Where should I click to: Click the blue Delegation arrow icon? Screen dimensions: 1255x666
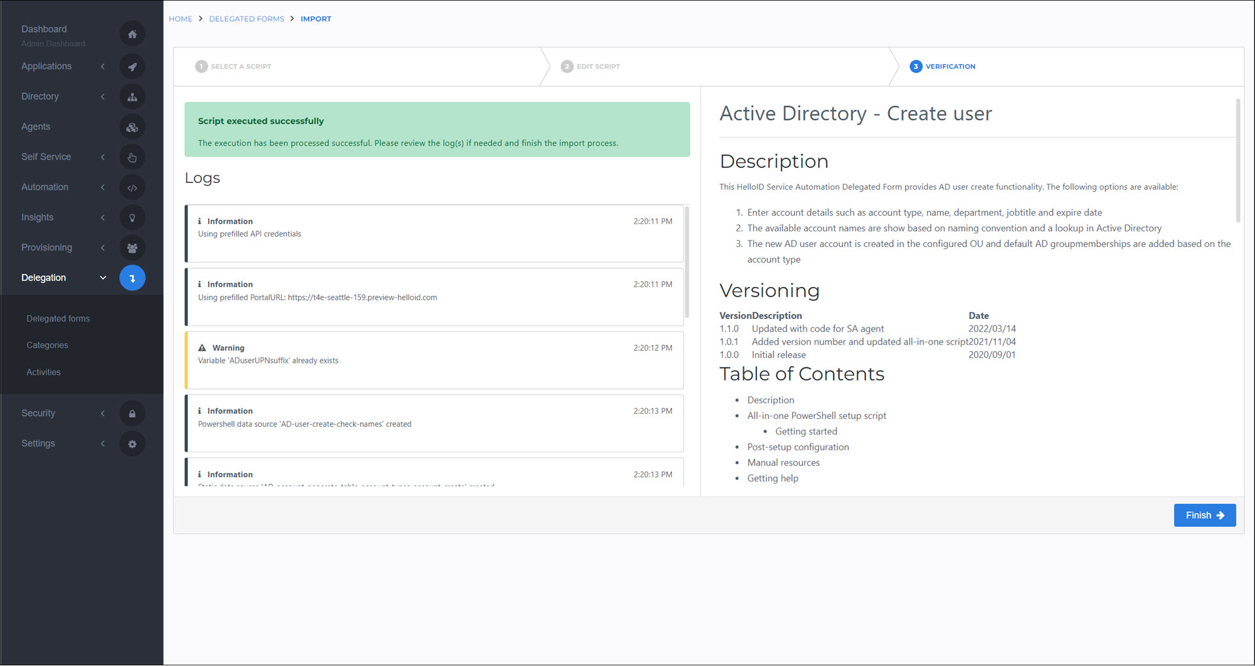point(132,278)
